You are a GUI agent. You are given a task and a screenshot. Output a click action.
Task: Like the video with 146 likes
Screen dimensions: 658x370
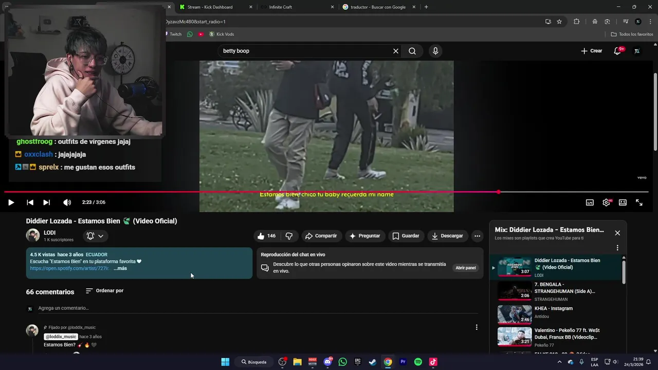pyautogui.click(x=266, y=236)
